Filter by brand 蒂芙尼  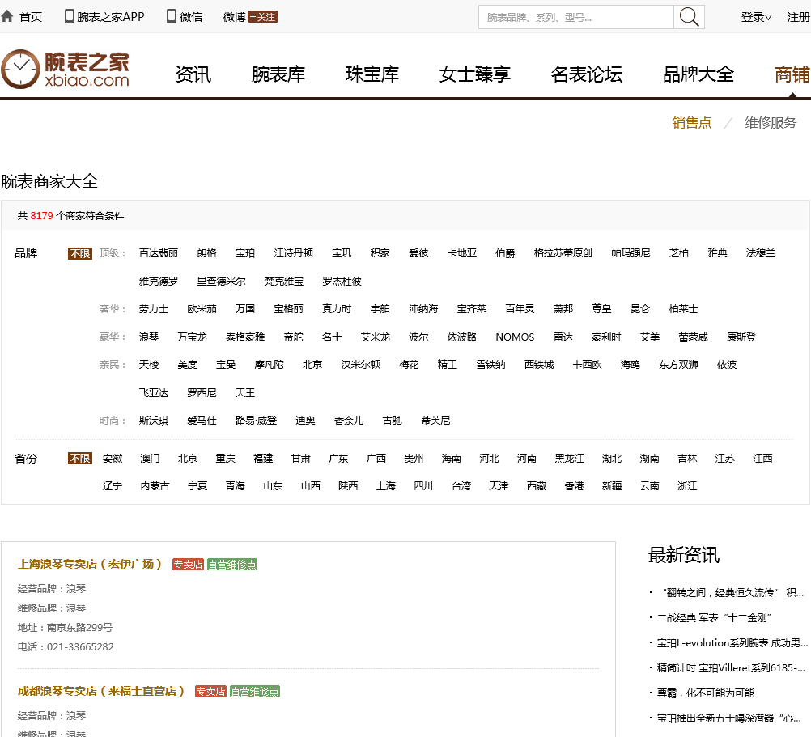pos(435,421)
